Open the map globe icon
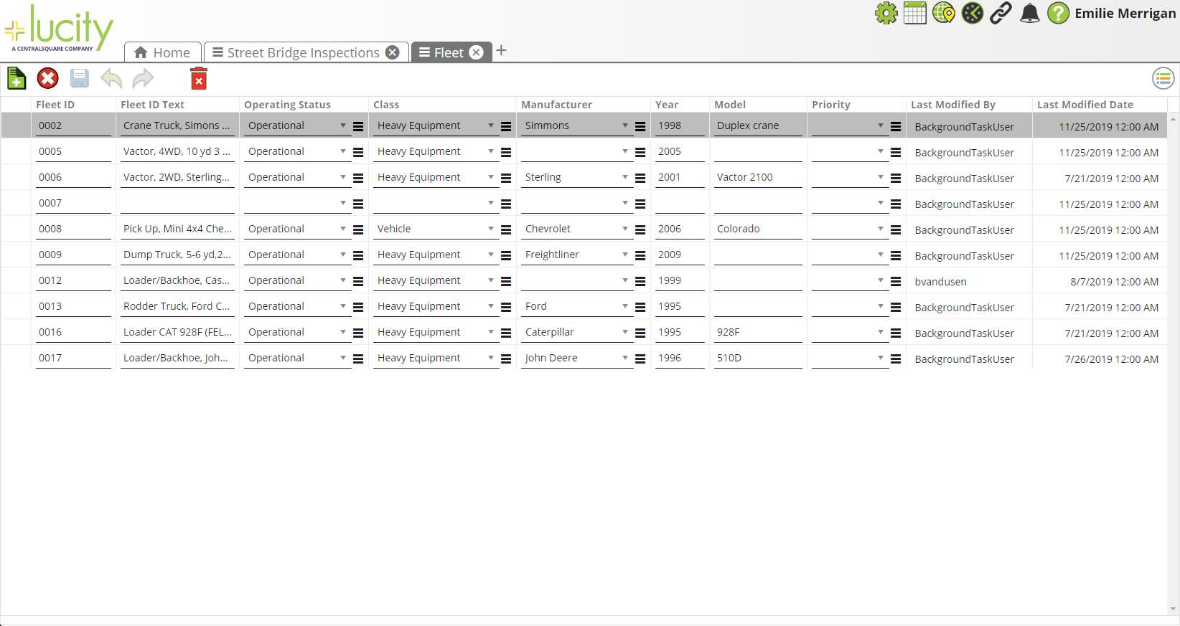The image size is (1180, 626). click(944, 13)
